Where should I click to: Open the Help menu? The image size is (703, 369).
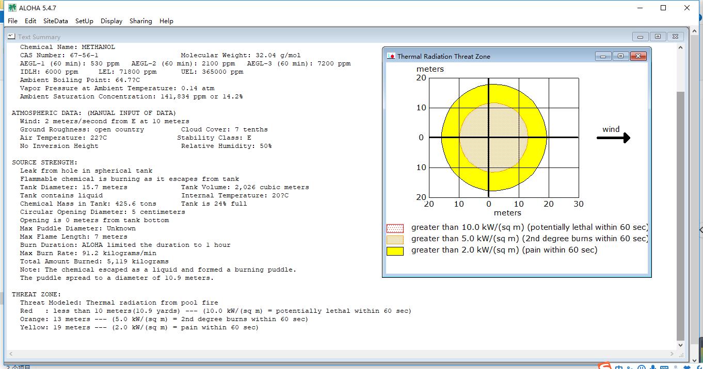coord(166,21)
